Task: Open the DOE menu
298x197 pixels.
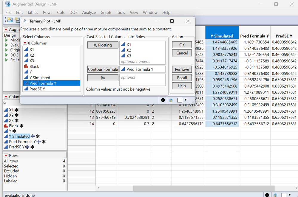Action: [73, 13]
